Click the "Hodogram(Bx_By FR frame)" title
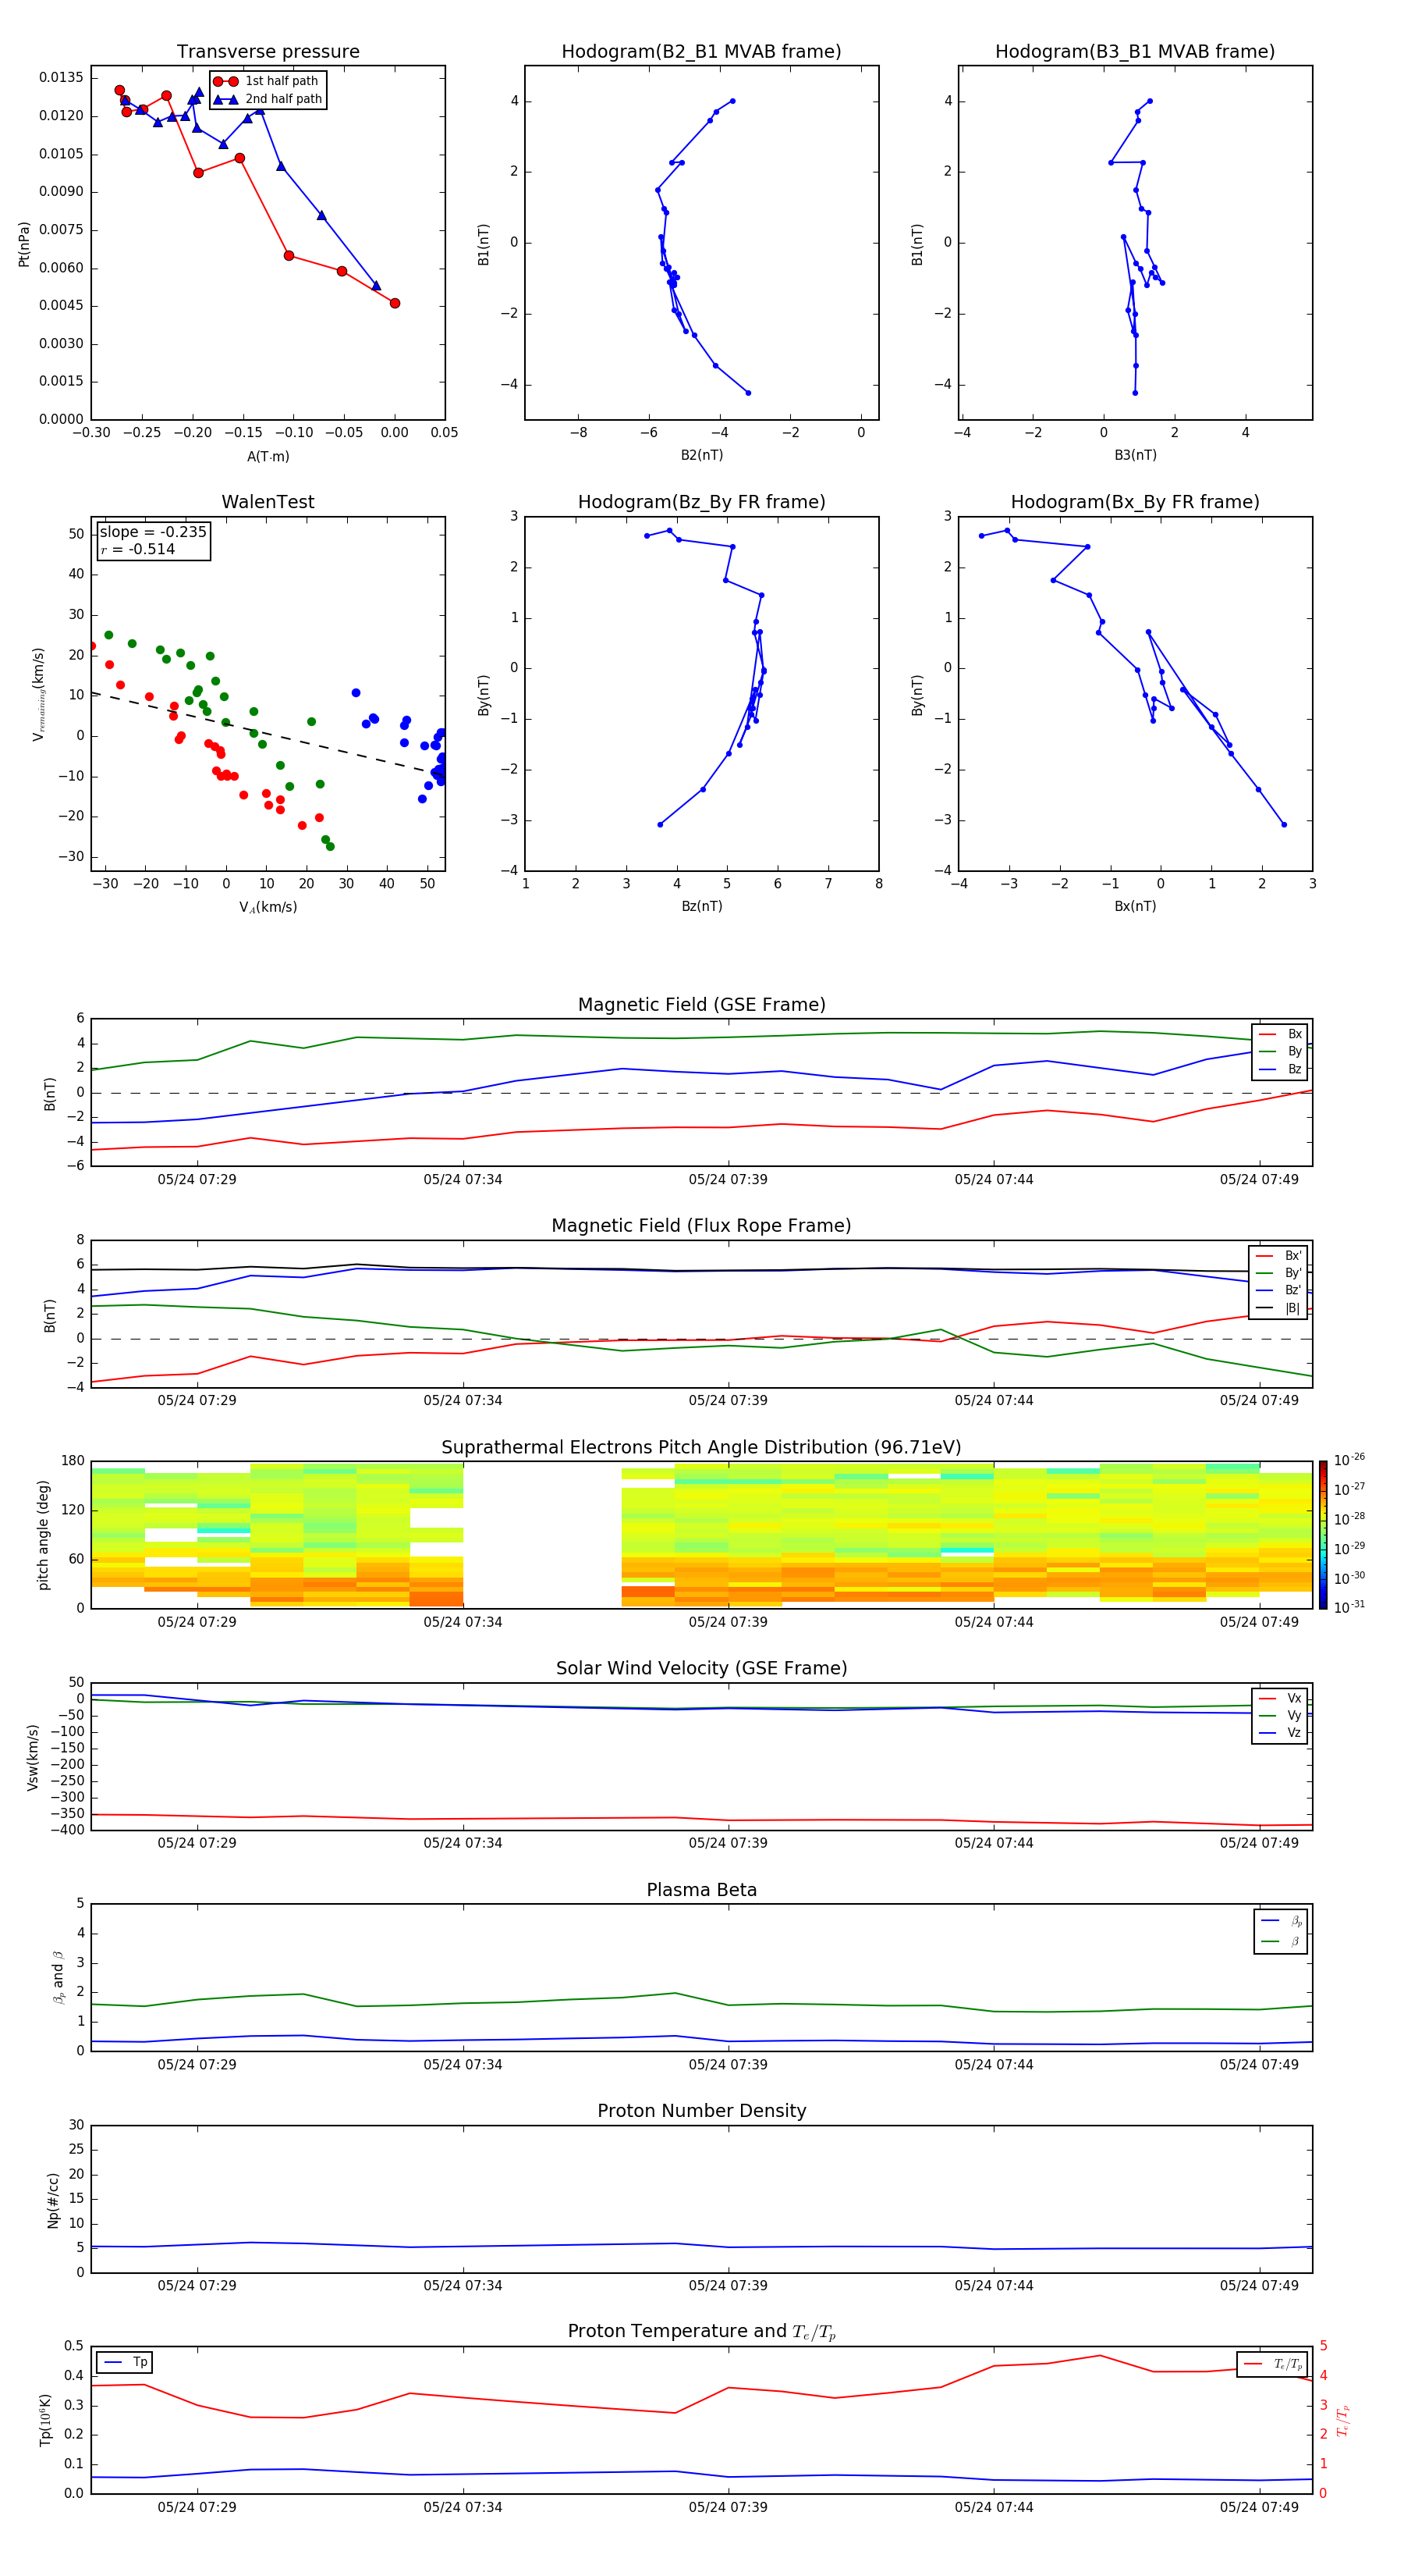The height and width of the screenshot is (2576, 1404). [1135, 502]
